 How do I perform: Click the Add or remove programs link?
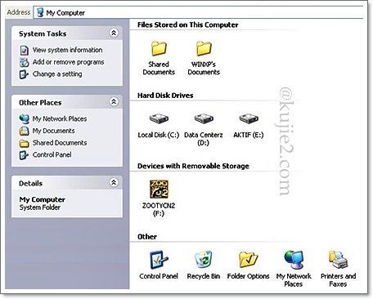(69, 62)
